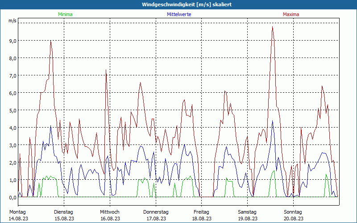
Task: Click the date 20.08.23
Action: pos(294,219)
